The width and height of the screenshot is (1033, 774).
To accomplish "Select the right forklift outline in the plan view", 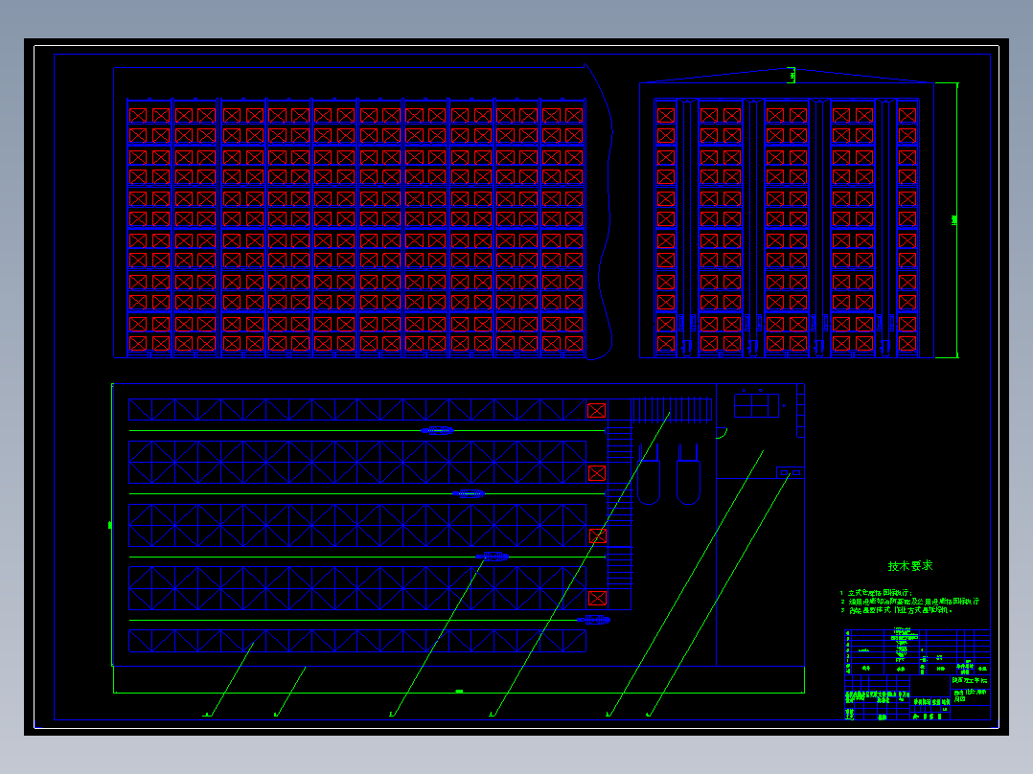I will click(x=688, y=474).
